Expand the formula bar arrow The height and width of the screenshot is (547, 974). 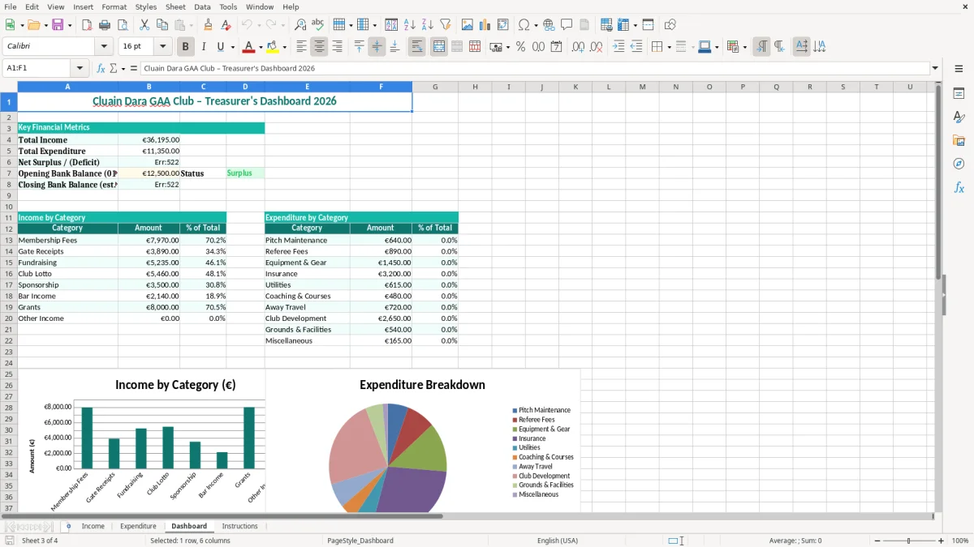[935, 68]
